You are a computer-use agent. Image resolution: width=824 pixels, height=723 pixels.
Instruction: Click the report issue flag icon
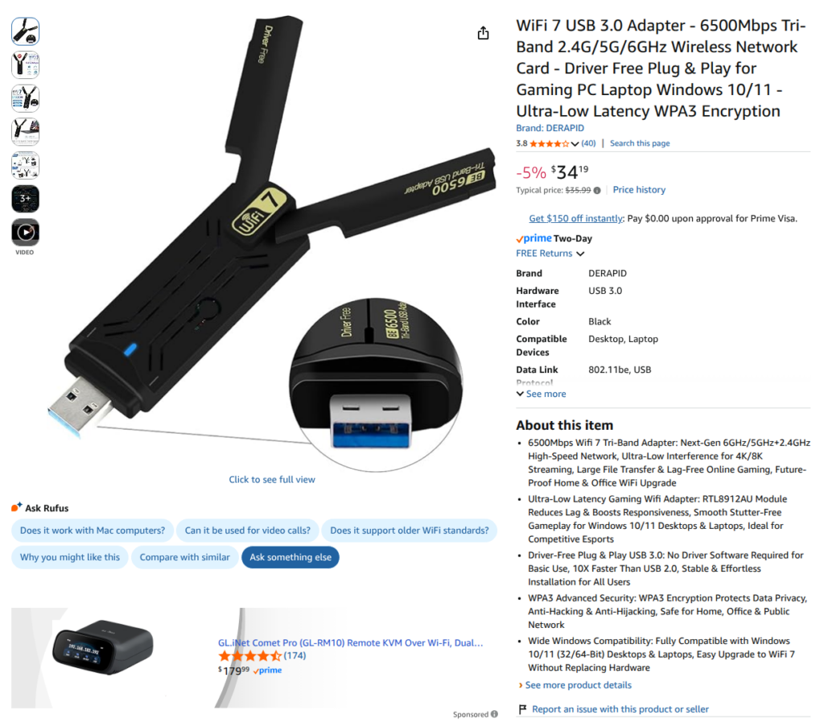pos(522,709)
